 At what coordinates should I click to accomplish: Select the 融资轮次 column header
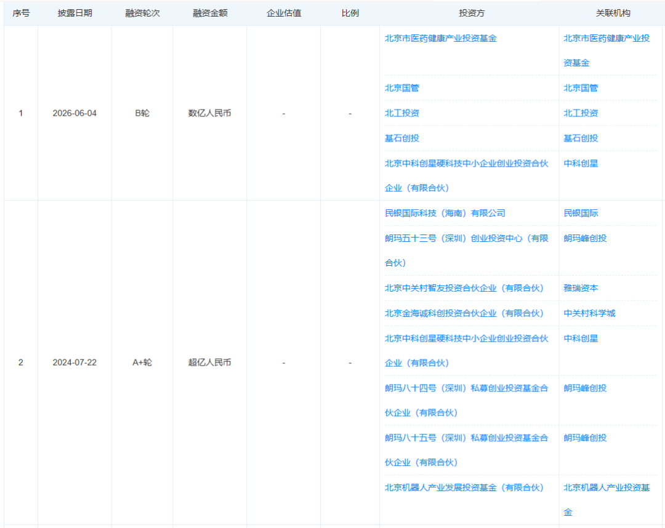(x=142, y=13)
